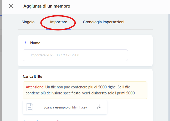Click the underline beneath Importare tab
This screenshot has height=121, width=170.
[x=59, y=29]
